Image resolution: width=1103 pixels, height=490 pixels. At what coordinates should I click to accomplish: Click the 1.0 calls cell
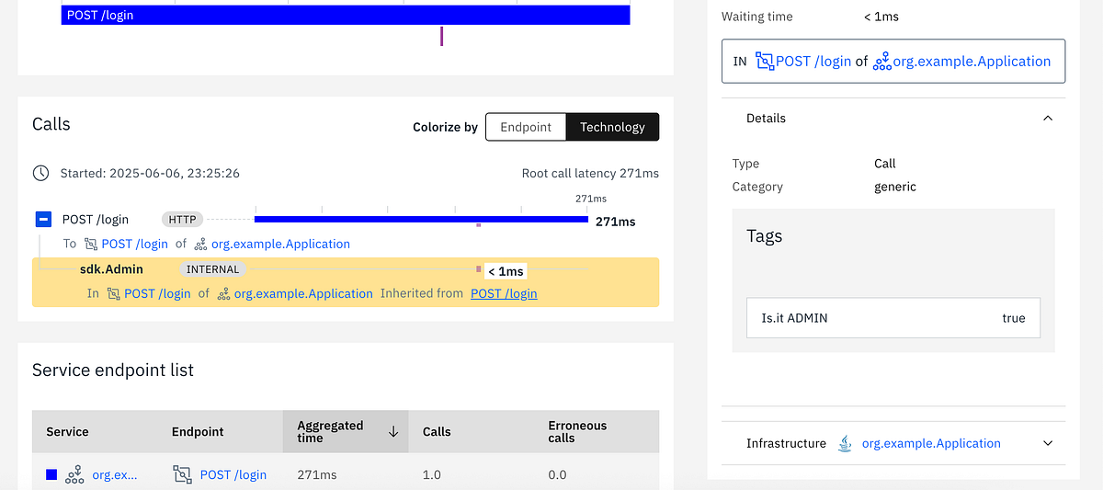pyautogui.click(x=432, y=474)
